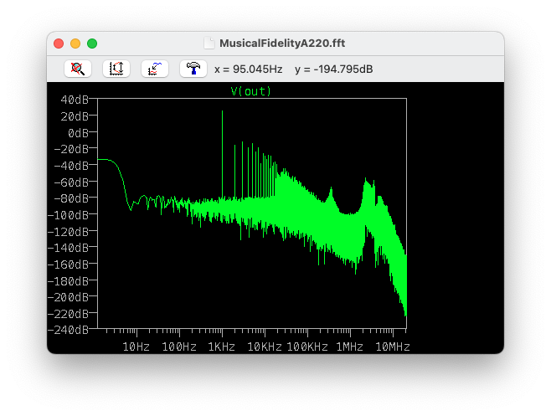
Task: Click the MusicalFidelityA220.fft window title
Action: pyautogui.click(x=282, y=44)
